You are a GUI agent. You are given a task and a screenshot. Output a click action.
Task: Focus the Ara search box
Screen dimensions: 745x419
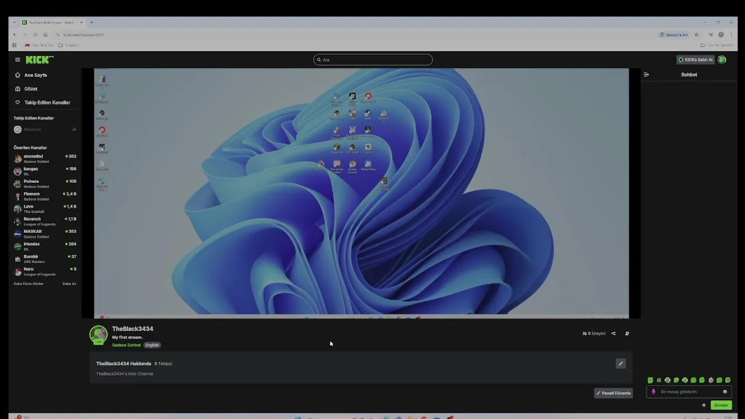tap(373, 59)
